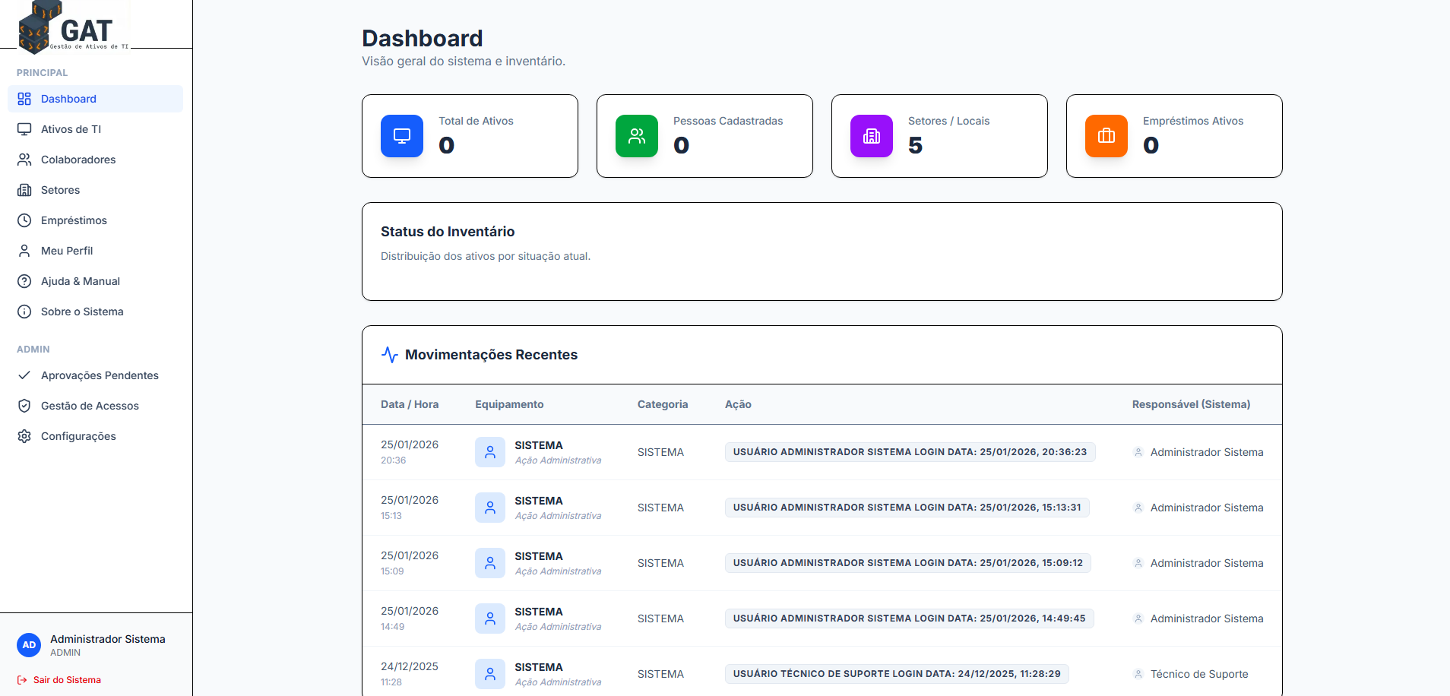Screen dimensions: 1450x696
Task: Click Sair do Sistema logout link
Action: point(66,680)
